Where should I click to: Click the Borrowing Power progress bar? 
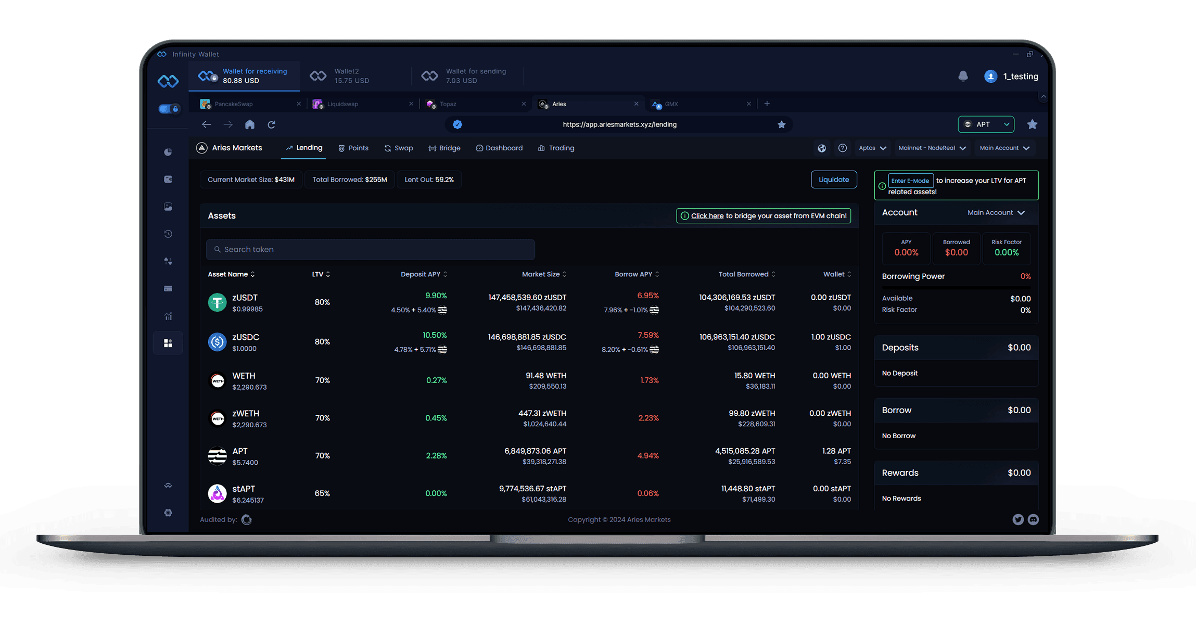[956, 287]
